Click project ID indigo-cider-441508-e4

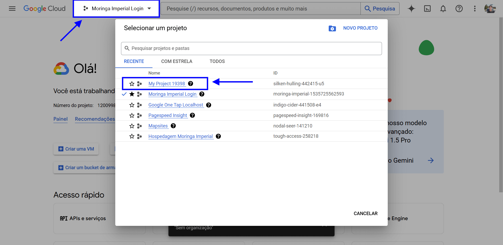pyautogui.click(x=297, y=105)
